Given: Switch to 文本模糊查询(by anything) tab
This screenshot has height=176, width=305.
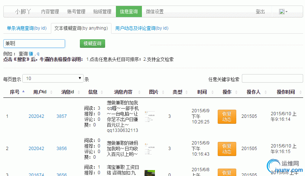Looking at the screenshot, I should pyautogui.click(x=81, y=28).
